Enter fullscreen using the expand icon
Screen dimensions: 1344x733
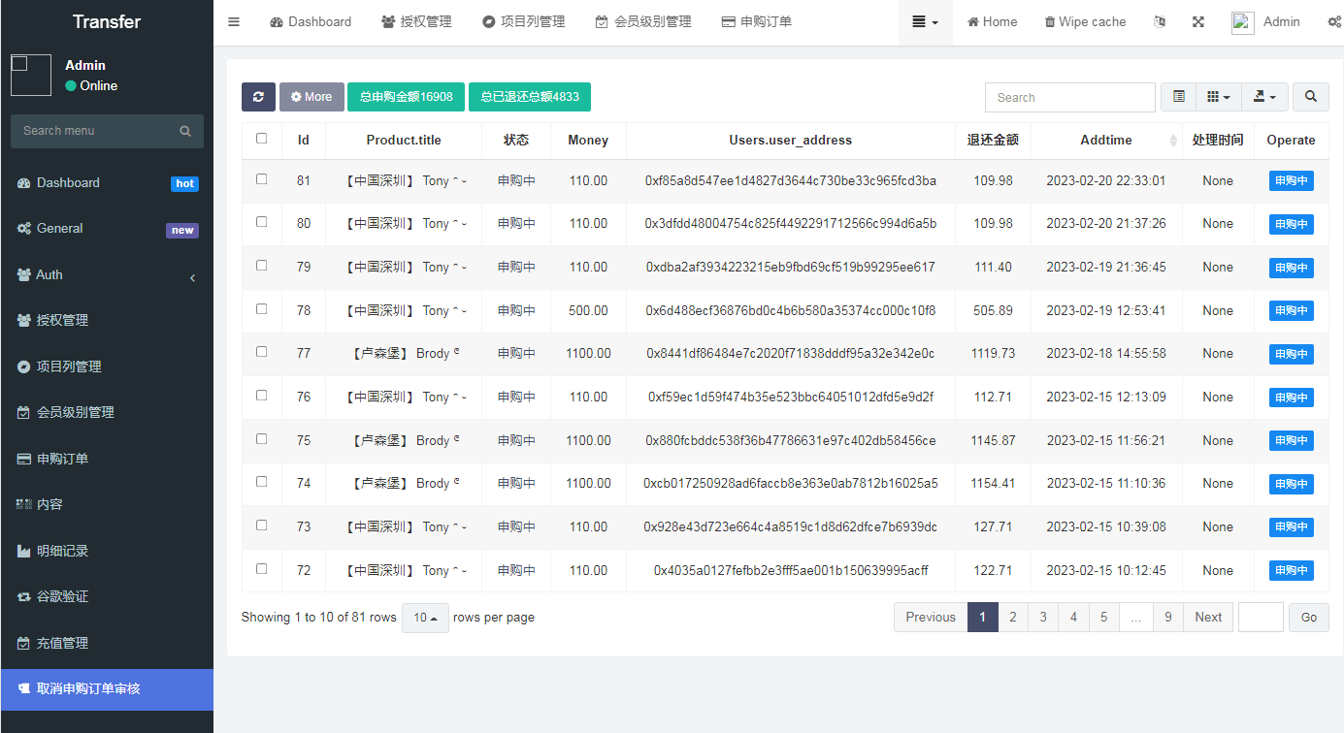click(1198, 21)
